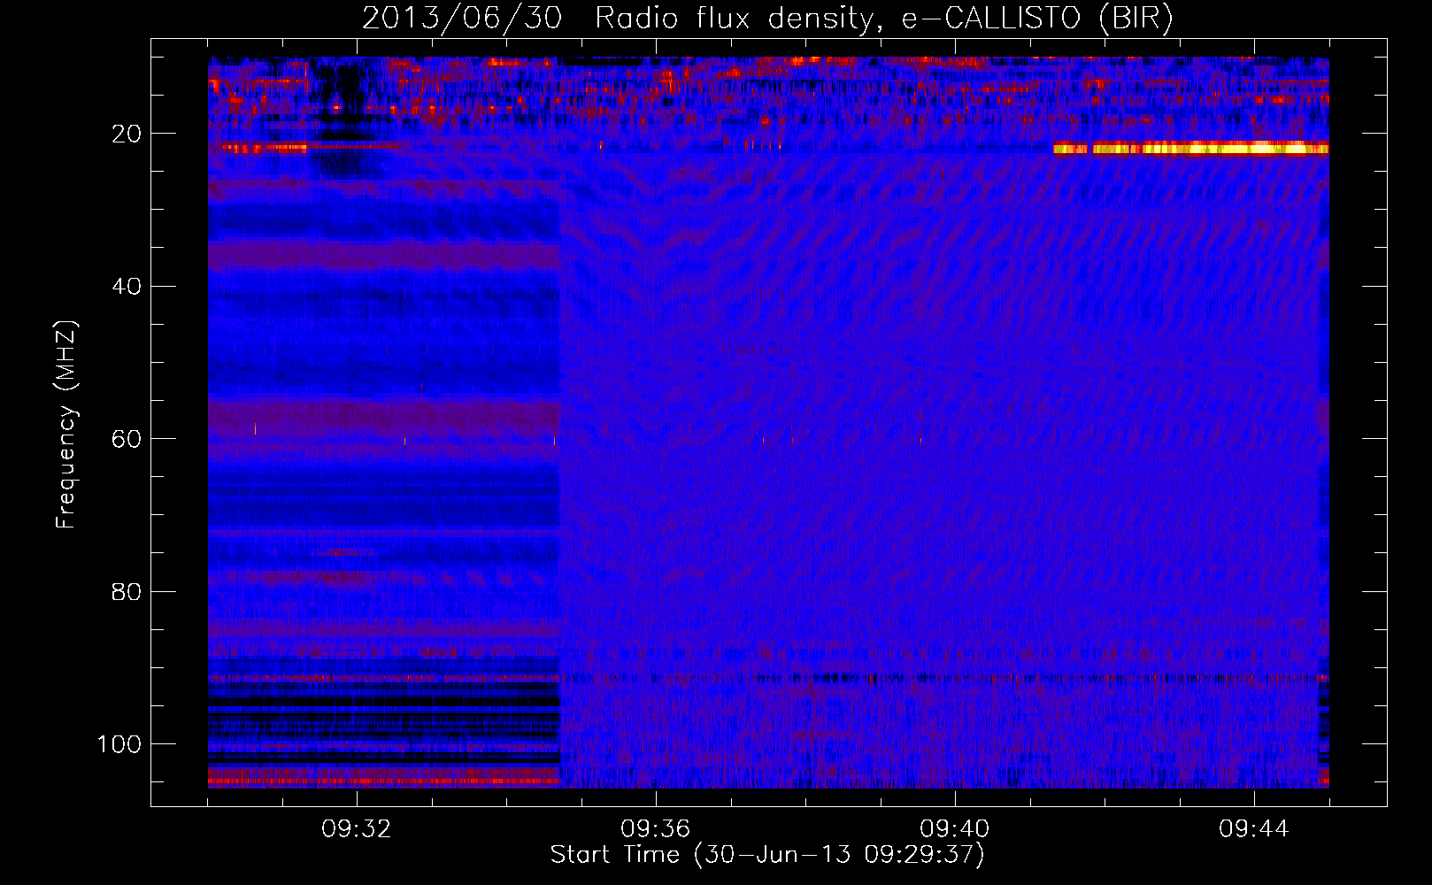Click the 'Start Time (30-Jun-13 09:29:37)' label
This screenshot has width=1432, height=885.
click(767, 855)
